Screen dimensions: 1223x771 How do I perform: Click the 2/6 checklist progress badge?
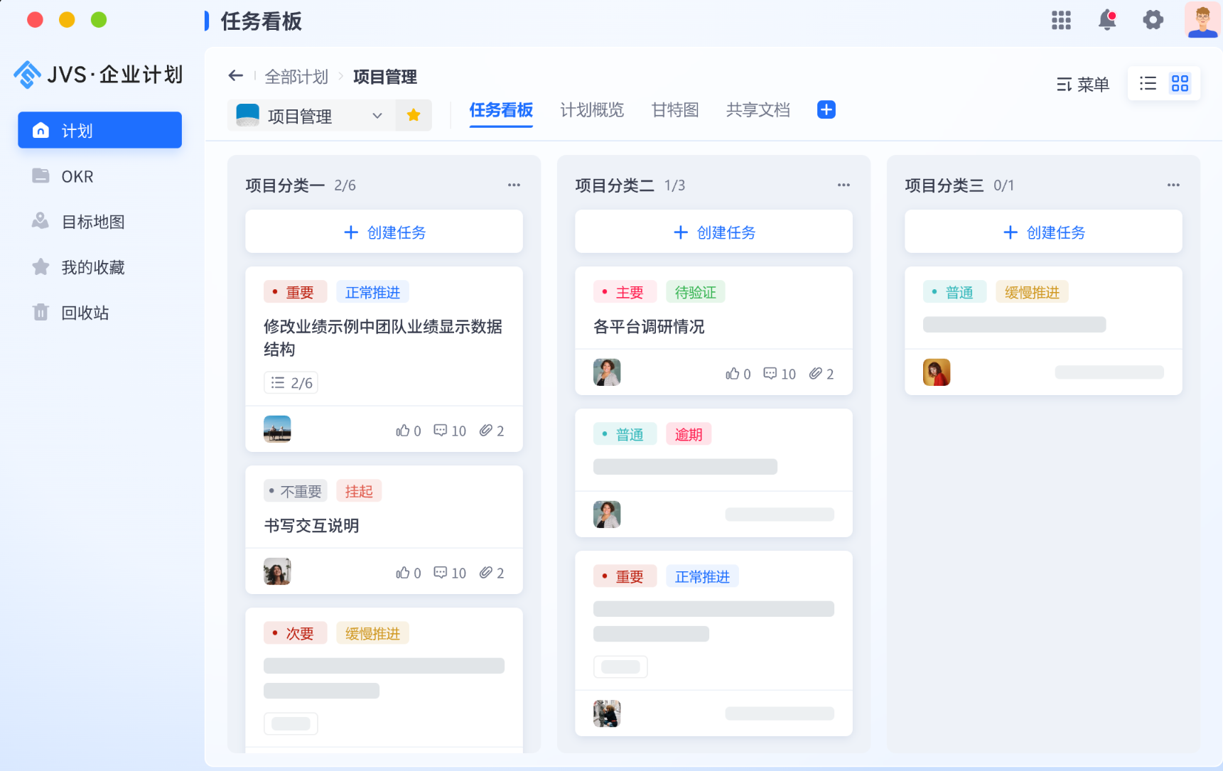pos(291,382)
